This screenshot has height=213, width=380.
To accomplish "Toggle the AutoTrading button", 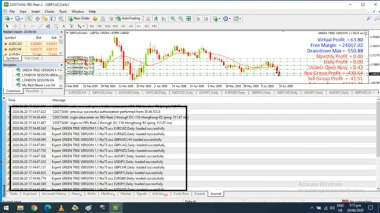I will point(128,18).
